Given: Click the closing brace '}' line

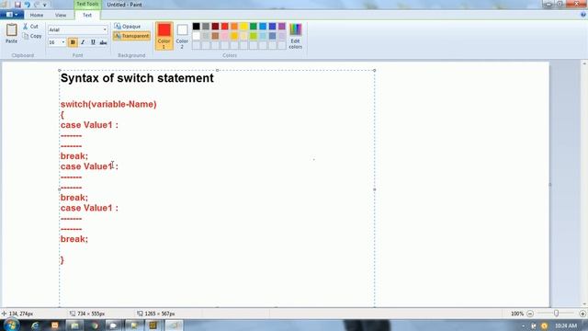Looking at the screenshot, I should (62, 259).
